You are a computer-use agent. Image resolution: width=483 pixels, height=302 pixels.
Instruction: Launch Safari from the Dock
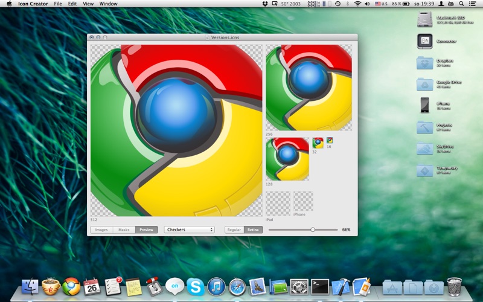click(x=237, y=286)
